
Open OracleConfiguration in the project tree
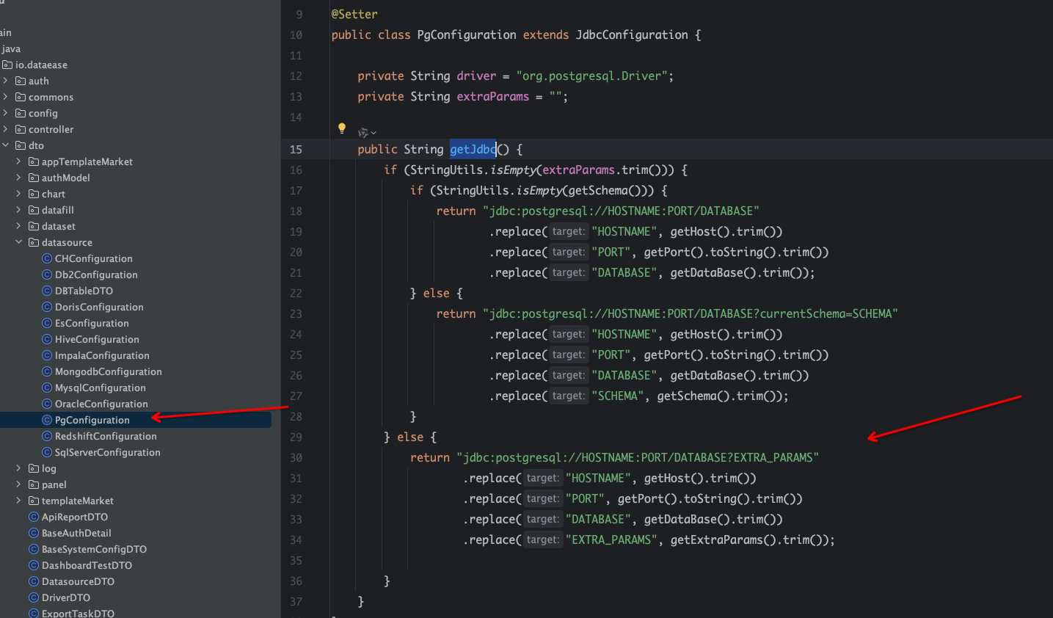(x=101, y=404)
